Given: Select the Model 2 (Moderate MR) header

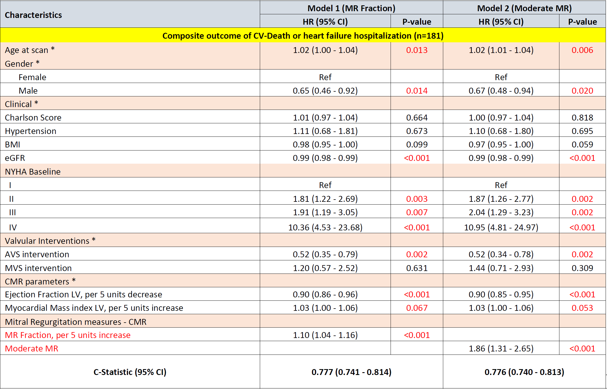Looking at the screenshot, I should pyautogui.click(x=524, y=8).
